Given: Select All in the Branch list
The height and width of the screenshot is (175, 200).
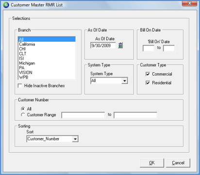Looking at the screenshot, I should click(x=47, y=39).
